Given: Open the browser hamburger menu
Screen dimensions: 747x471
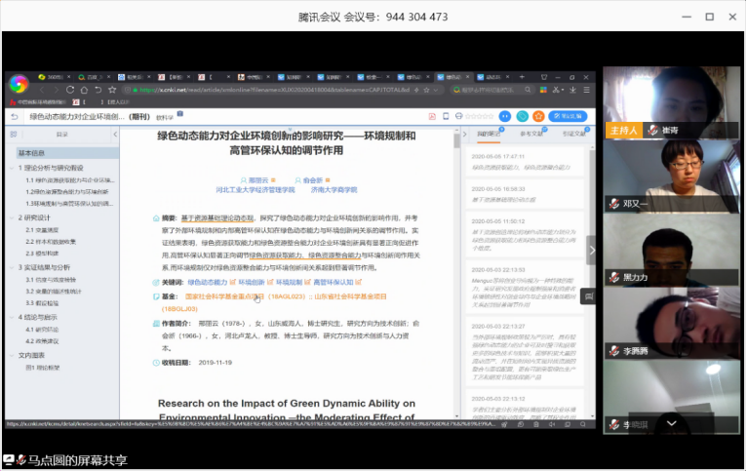Looking at the screenshot, I should [x=586, y=90].
